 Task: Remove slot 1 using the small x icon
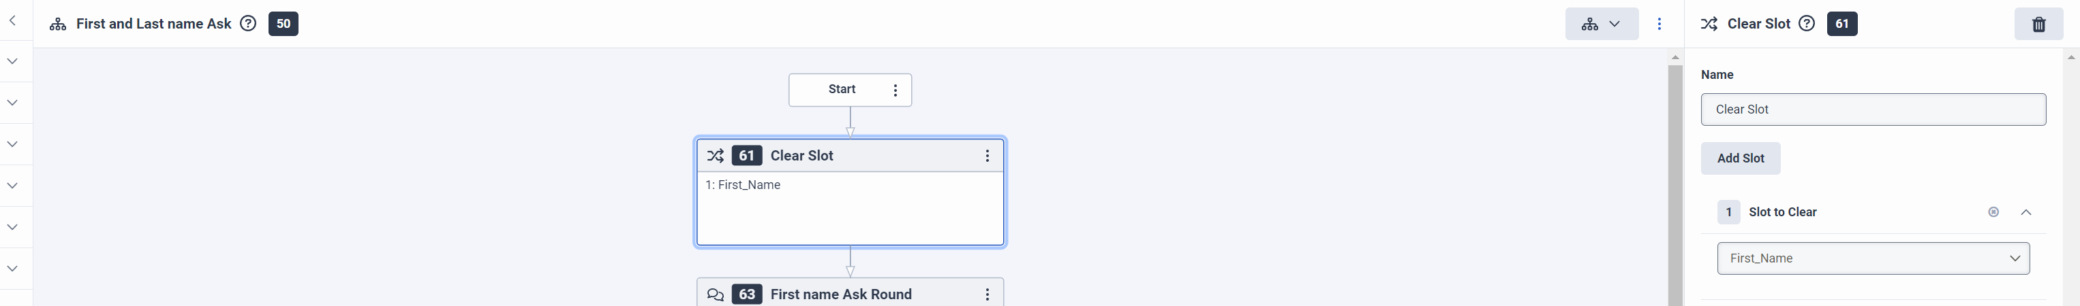point(1993,211)
